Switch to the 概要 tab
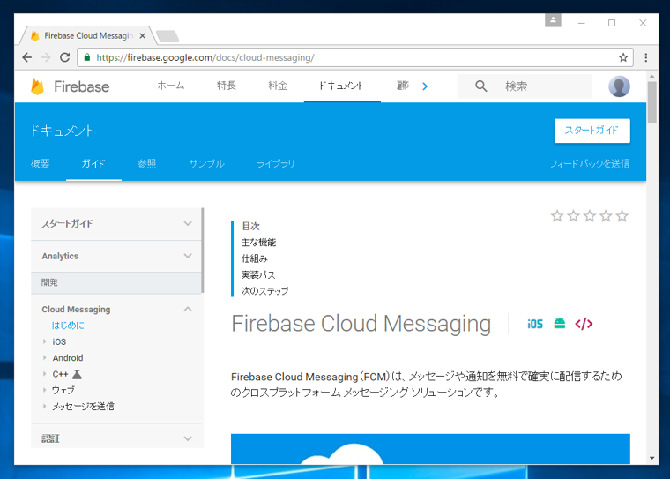The height and width of the screenshot is (479, 670). (x=41, y=164)
